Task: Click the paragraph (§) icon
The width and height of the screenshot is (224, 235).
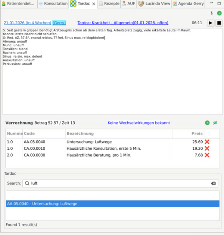Action: (x=212, y=13)
